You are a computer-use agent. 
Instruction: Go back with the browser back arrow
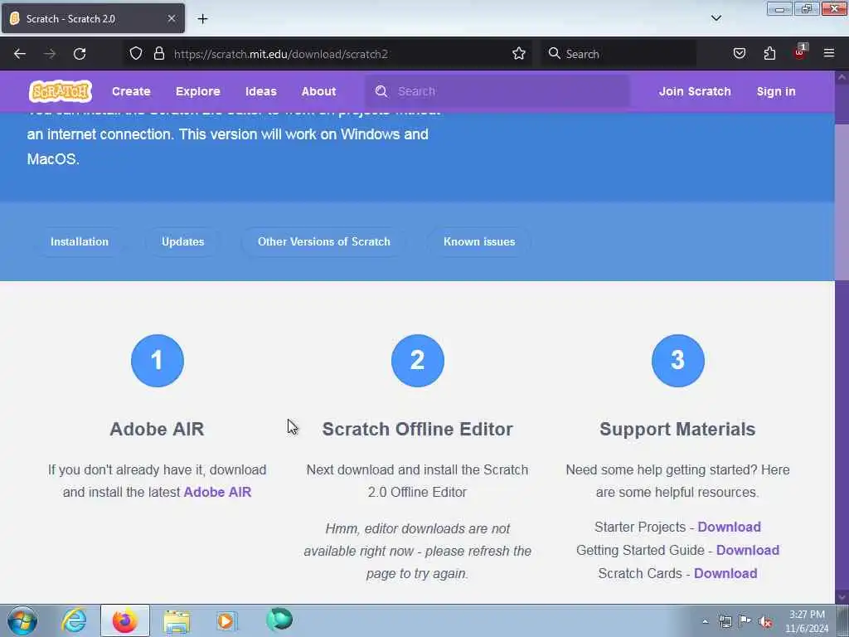pyautogui.click(x=20, y=54)
